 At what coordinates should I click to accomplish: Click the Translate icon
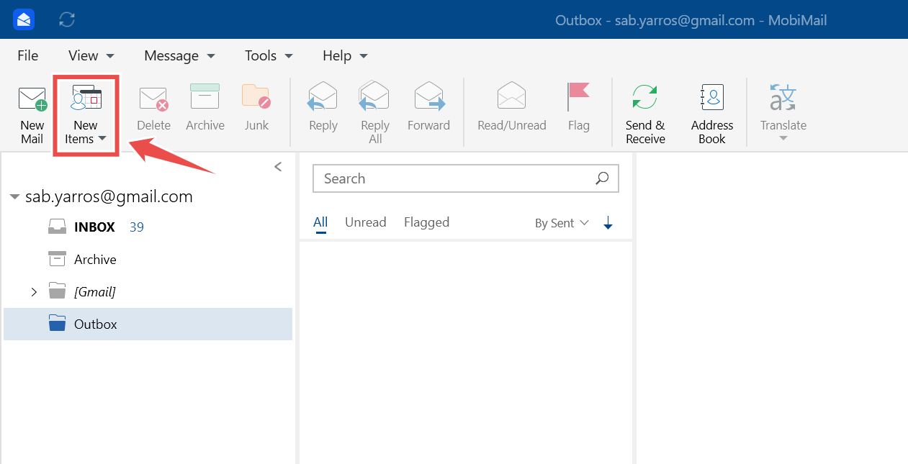(x=783, y=97)
